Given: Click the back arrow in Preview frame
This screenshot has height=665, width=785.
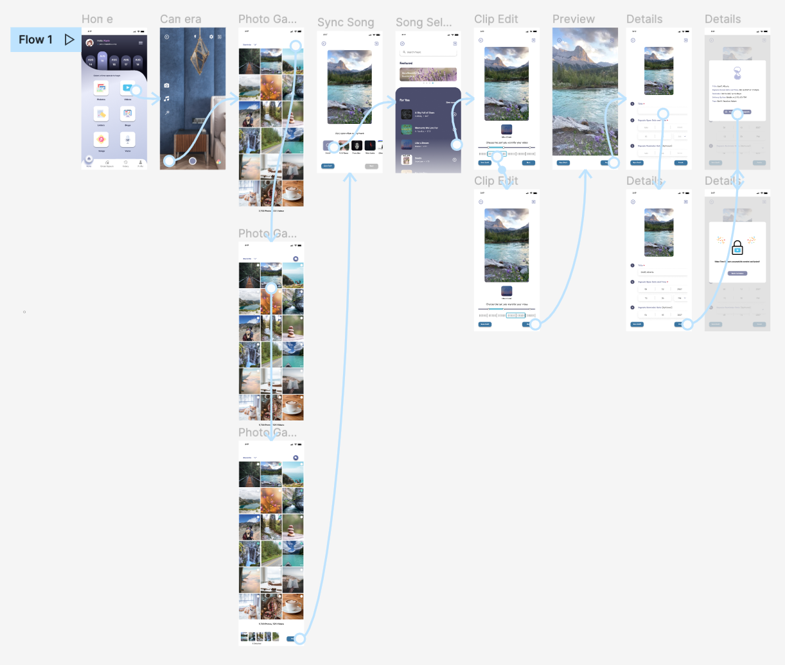Looking at the screenshot, I should pos(559,40).
